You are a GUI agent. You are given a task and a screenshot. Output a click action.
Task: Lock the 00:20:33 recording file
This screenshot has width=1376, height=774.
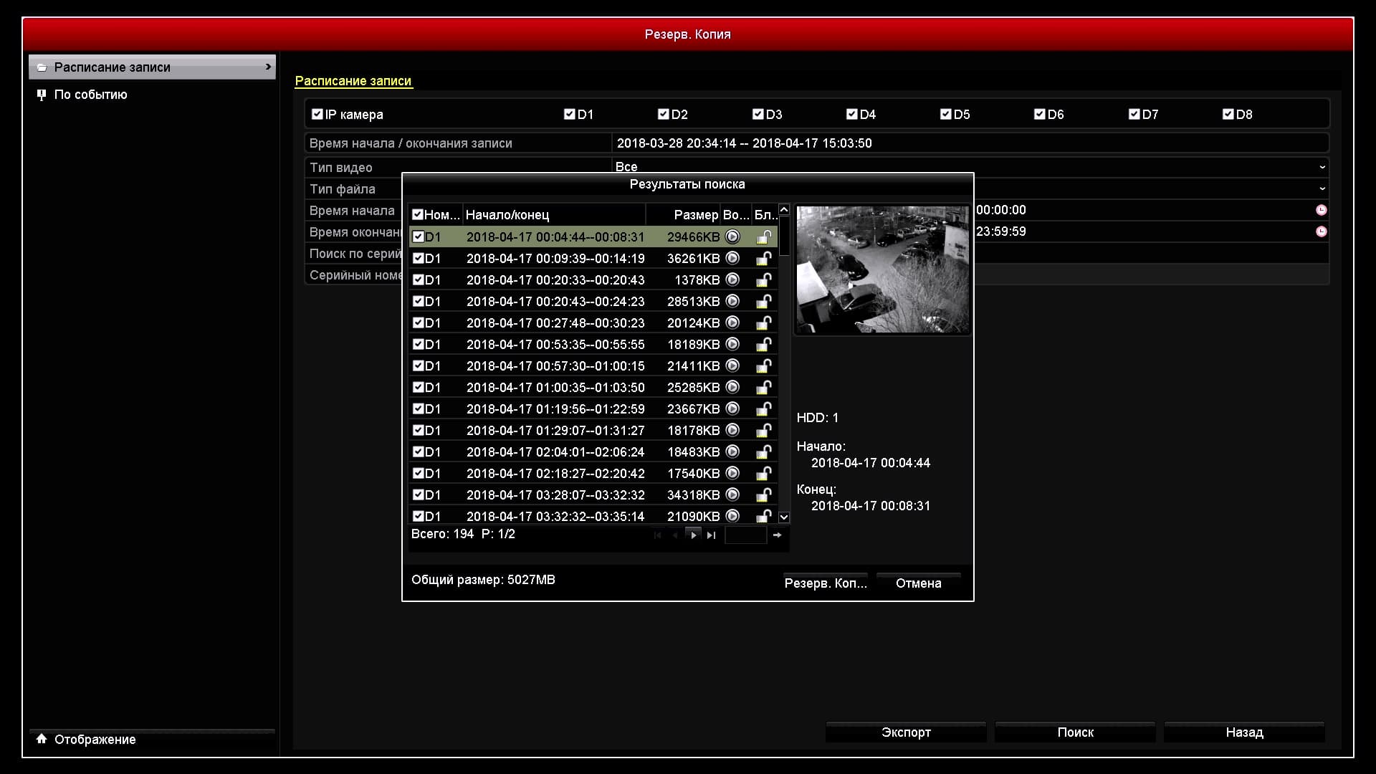click(764, 279)
